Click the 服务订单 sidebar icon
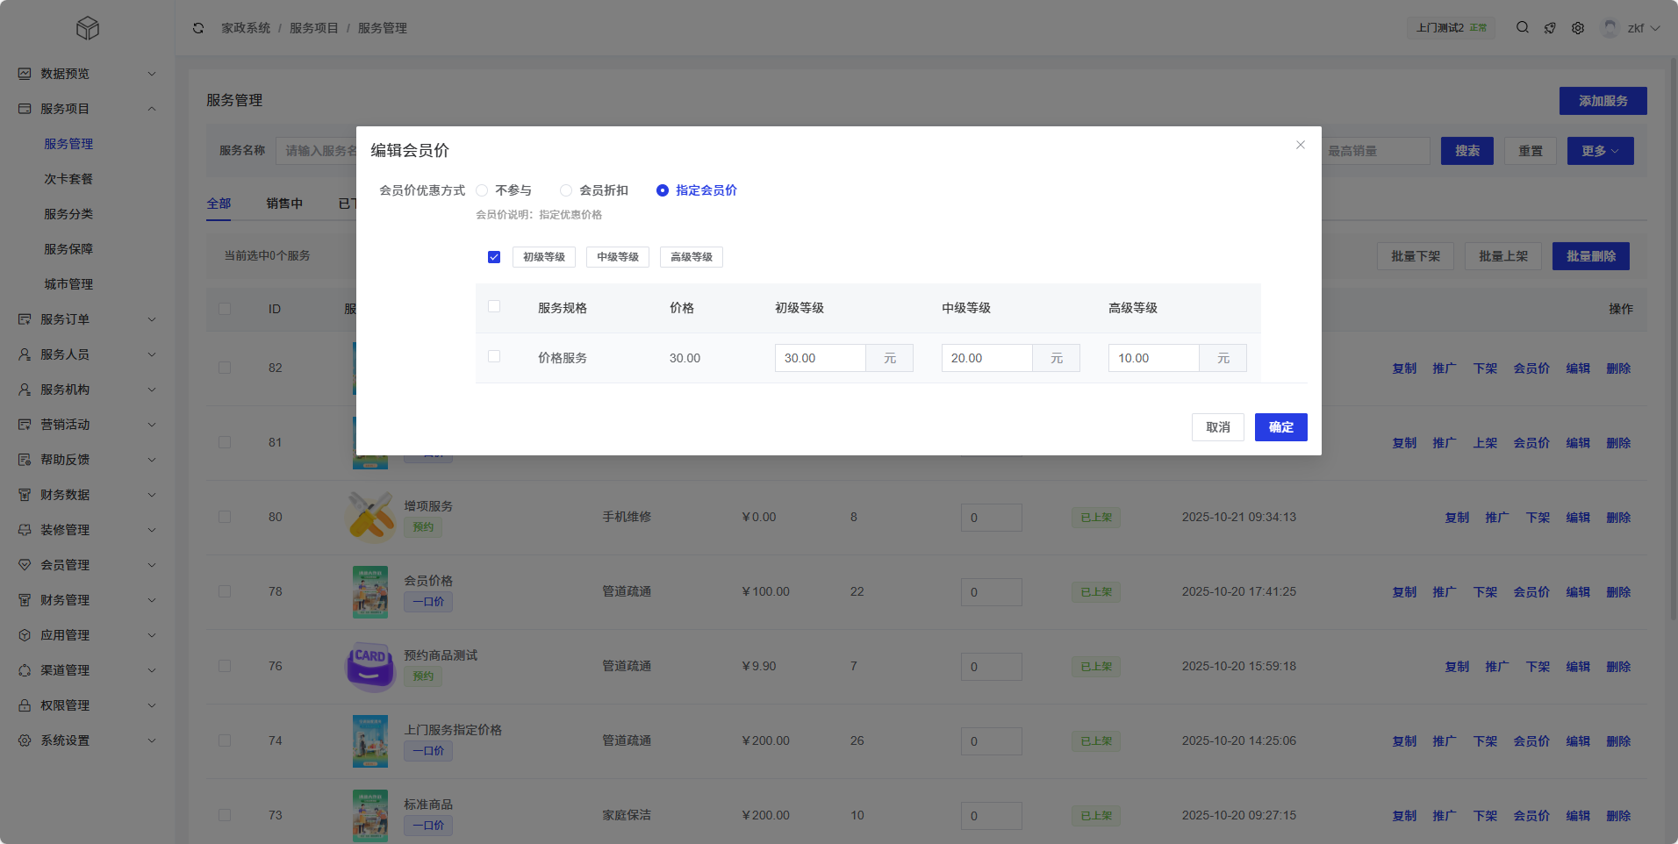The height and width of the screenshot is (844, 1678). click(x=25, y=319)
